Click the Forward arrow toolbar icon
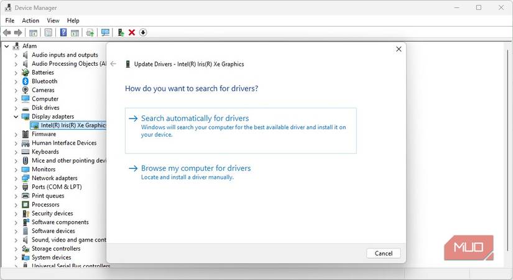Image resolution: width=513 pixels, height=280 pixels. click(18, 32)
